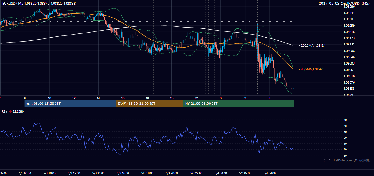The height and width of the screenshot is (176, 374).
Task: Click the 2017-05-03 EUR/USD (M5) chart heading
Action: pos(344,3)
